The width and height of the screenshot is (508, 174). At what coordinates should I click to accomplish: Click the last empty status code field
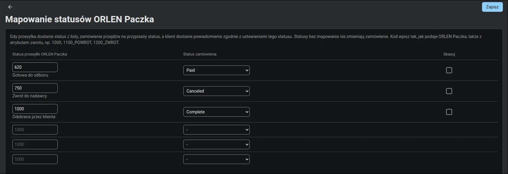tap(35, 159)
